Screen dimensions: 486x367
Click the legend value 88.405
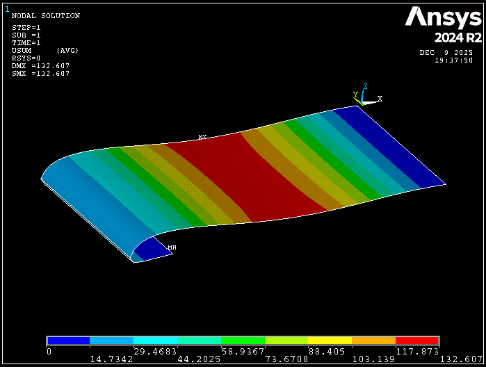[327, 352]
